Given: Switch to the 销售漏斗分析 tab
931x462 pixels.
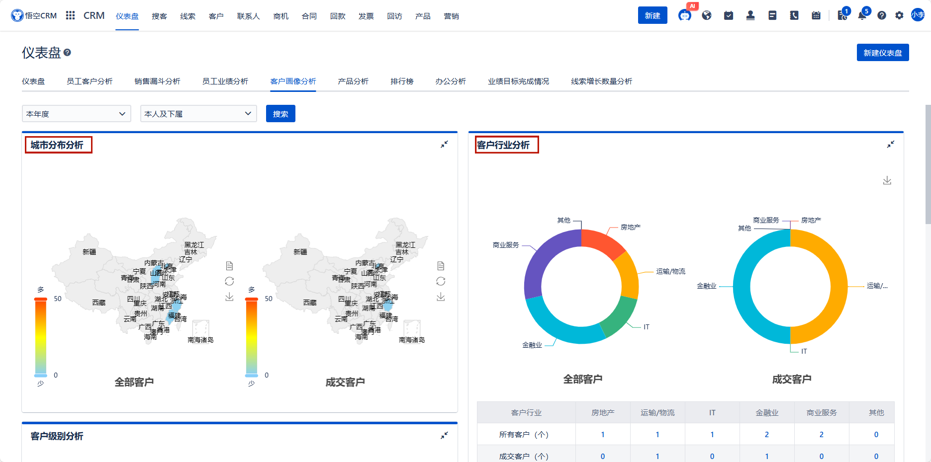Looking at the screenshot, I should point(157,81).
